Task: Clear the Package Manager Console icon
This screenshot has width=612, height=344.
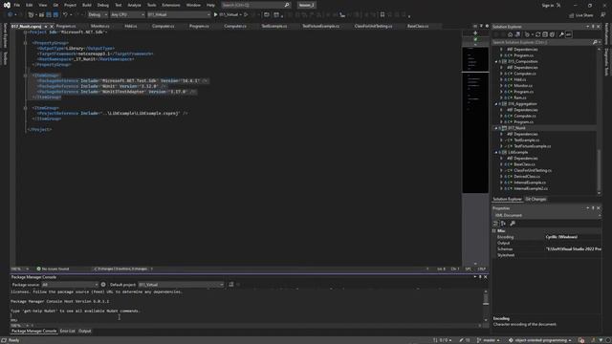Action: click(231, 285)
